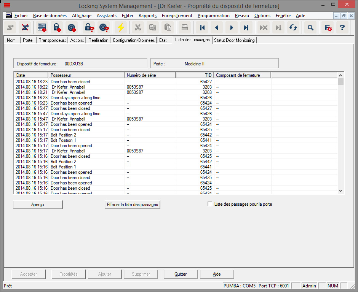Enable 'Liste des passages pour la porte' checkbox

[210, 204]
